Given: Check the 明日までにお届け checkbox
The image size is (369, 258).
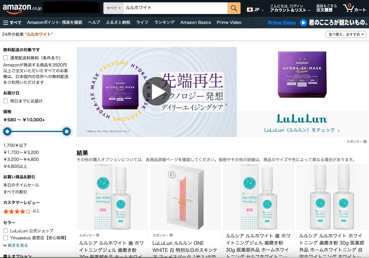Looking at the screenshot, I should [x=6, y=101].
